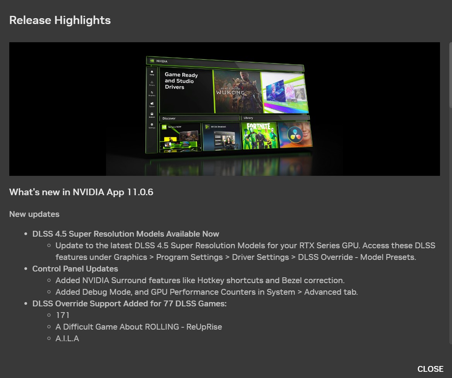Click the Redeem gift icon in banner
Screen dimensions: 452x378
point(152,115)
